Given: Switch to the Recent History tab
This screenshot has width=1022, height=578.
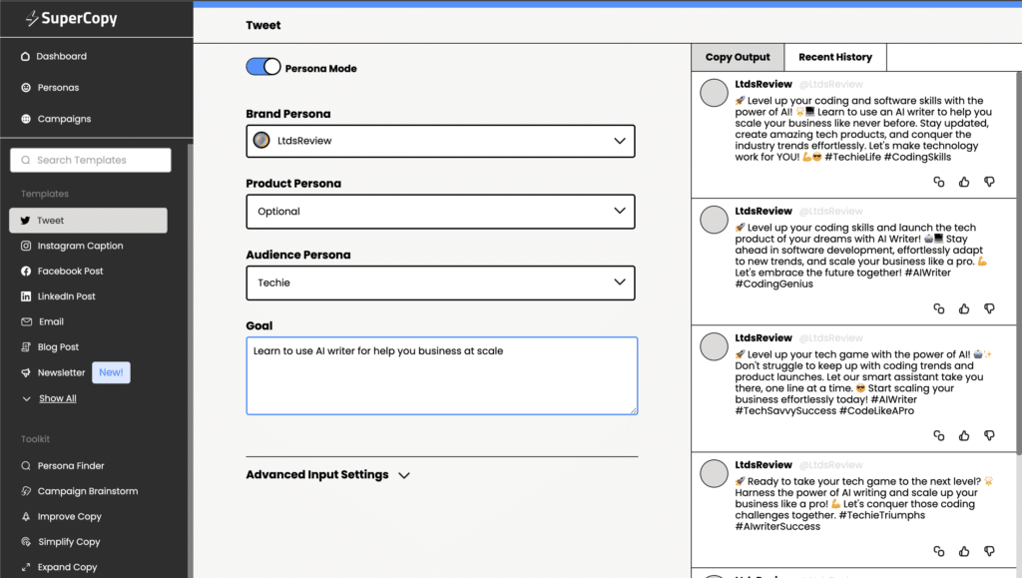Looking at the screenshot, I should [x=834, y=58].
